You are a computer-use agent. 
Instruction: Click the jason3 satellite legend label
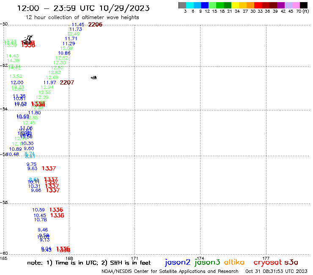207,263
